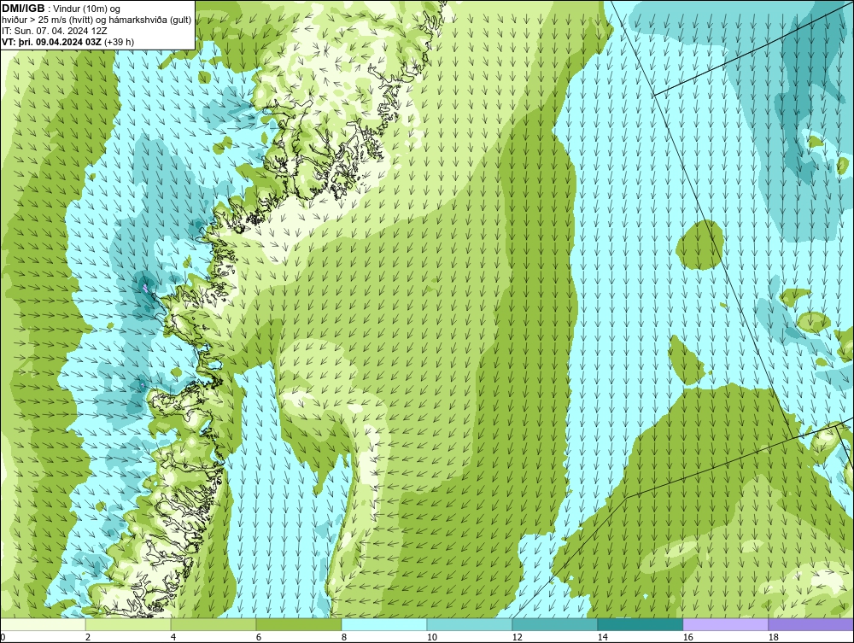The image size is (854, 643).
Task: Click the 14-16 m/s dark teal swatch
Action: click(x=640, y=624)
